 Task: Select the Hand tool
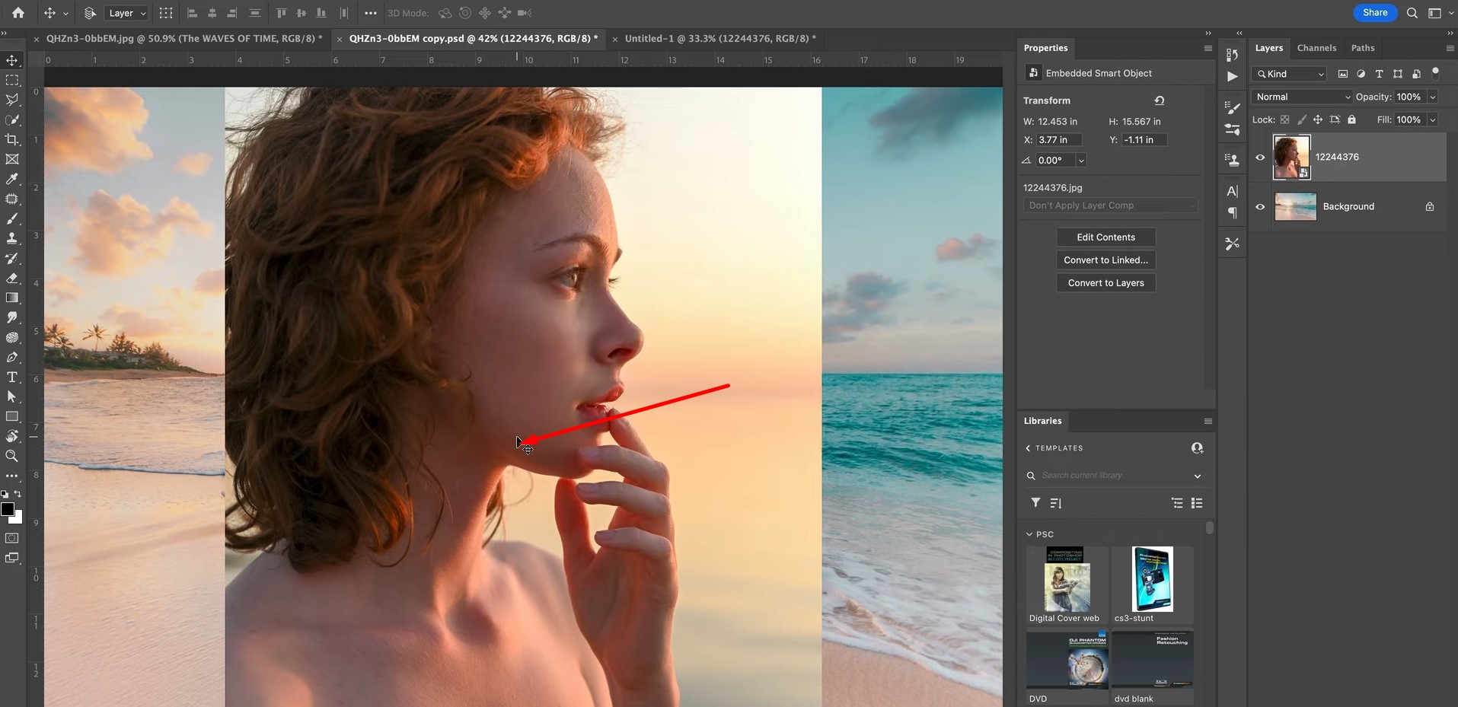(x=12, y=436)
